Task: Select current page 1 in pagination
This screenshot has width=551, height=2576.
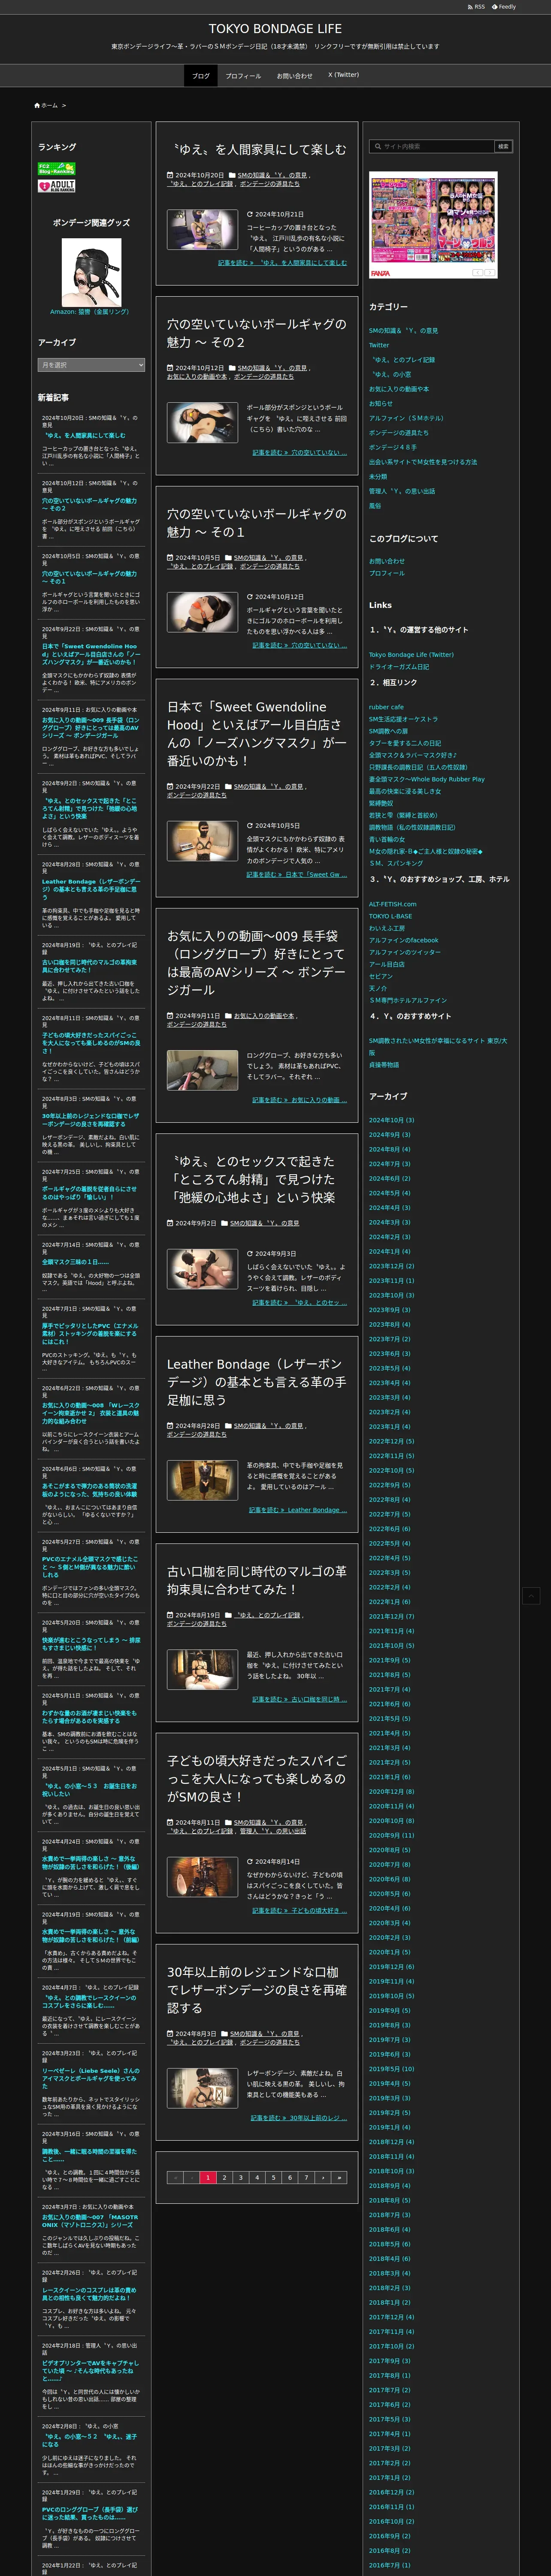Action: coord(208,2177)
